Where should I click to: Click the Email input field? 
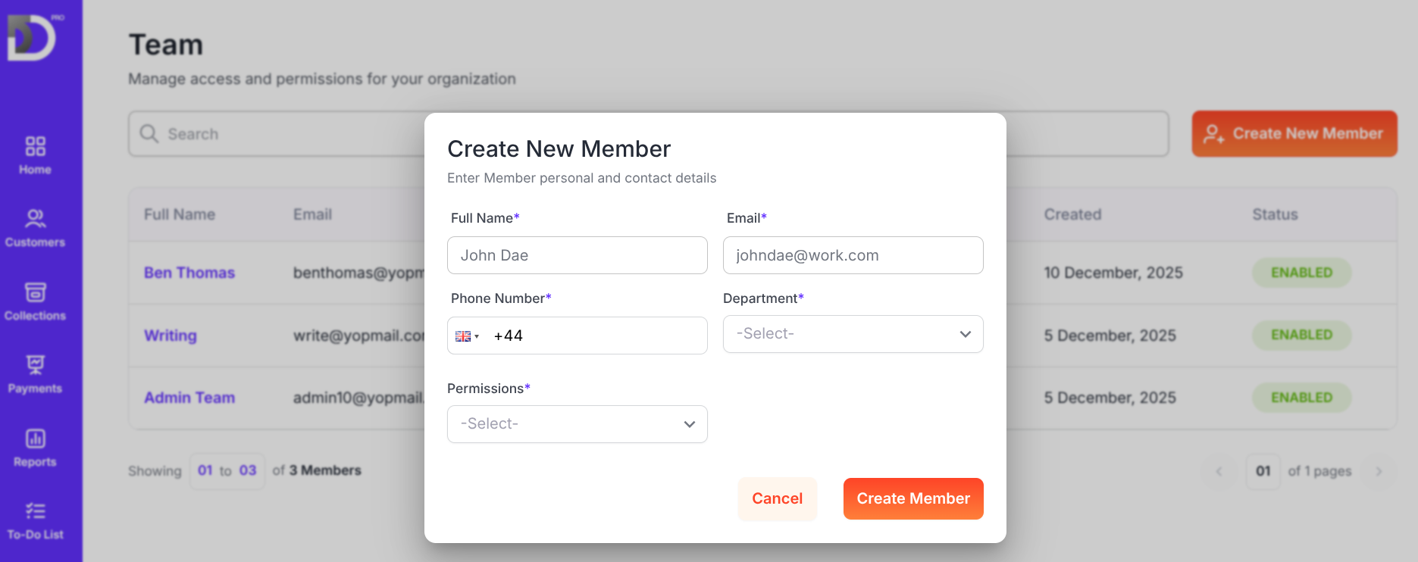pyautogui.click(x=853, y=255)
